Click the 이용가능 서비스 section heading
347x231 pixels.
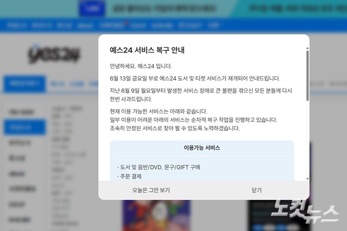click(202, 147)
